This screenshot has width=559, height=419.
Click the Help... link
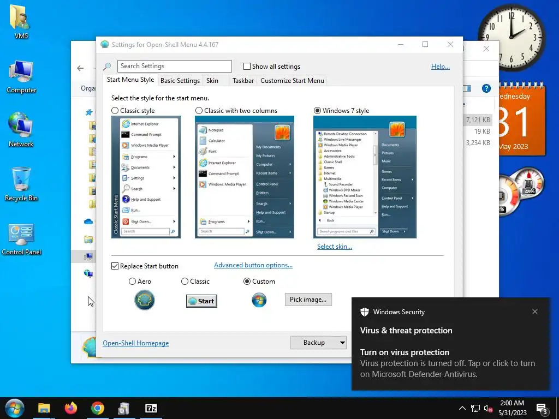[x=441, y=66]
